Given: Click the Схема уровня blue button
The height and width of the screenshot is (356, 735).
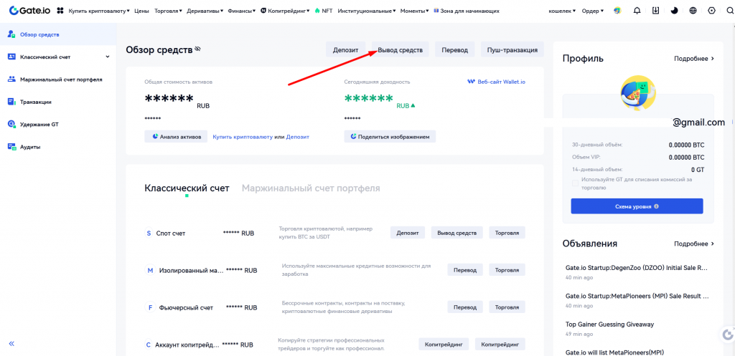Looking at the screenshot, I should pyautogui.click(x=637, y=206).
